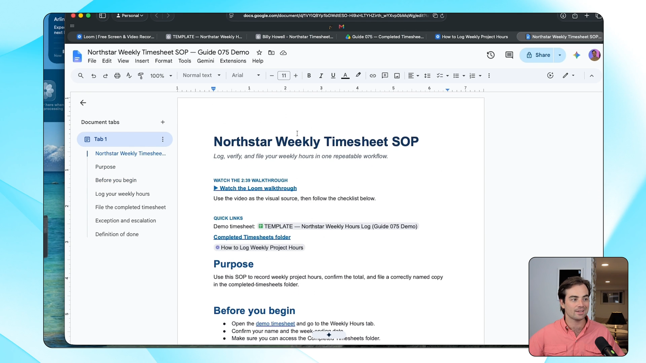The image size is (646, 363).
Task: Open the Arial font dropdown
Action: (x=245, y=75)
